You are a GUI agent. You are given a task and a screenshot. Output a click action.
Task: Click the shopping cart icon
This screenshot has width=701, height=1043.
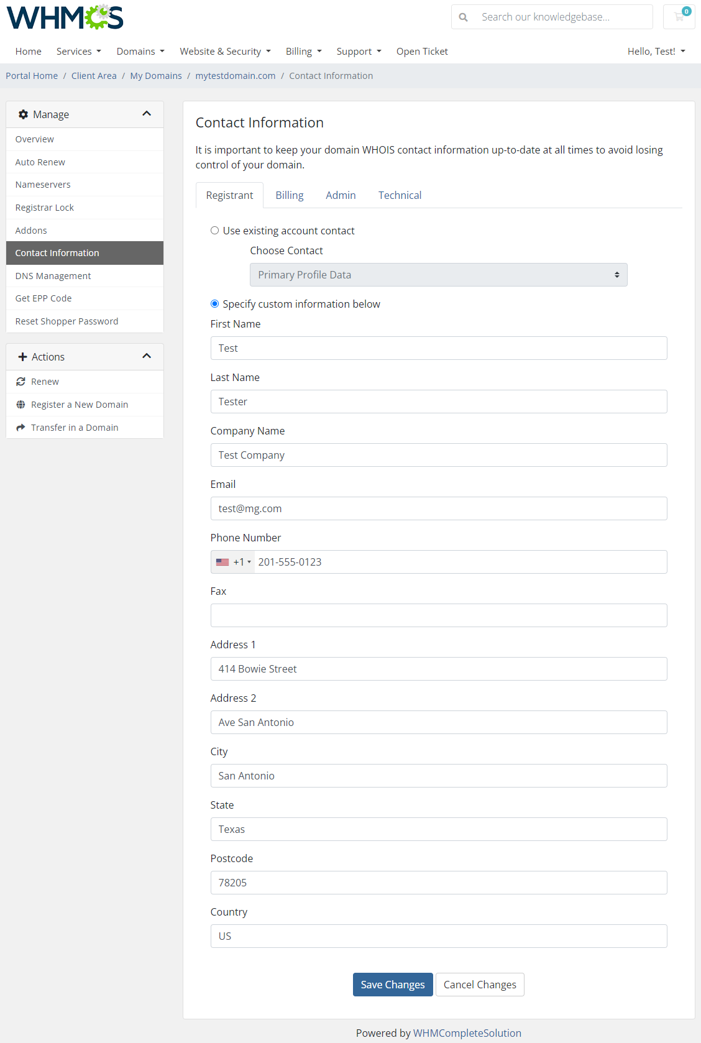(x=679, y=17)
